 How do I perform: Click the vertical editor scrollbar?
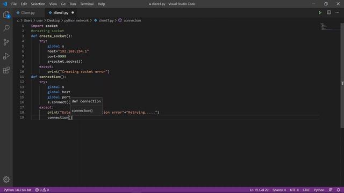point(342,76)
